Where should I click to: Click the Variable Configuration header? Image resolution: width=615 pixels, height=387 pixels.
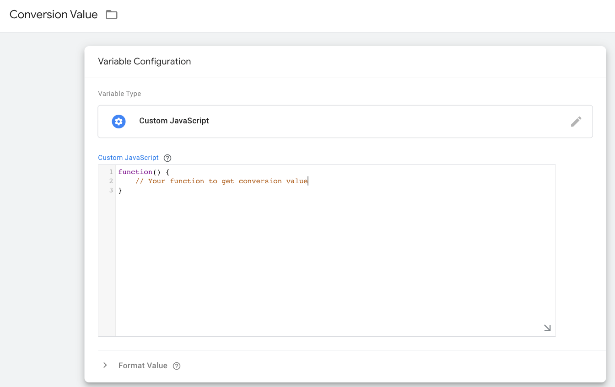145,61
